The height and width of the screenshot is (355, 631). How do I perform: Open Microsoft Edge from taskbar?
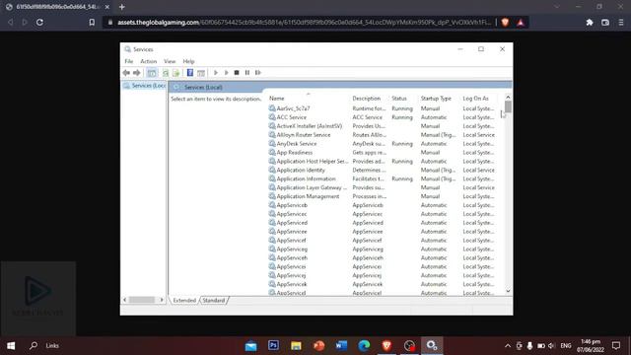coord(364,345)
